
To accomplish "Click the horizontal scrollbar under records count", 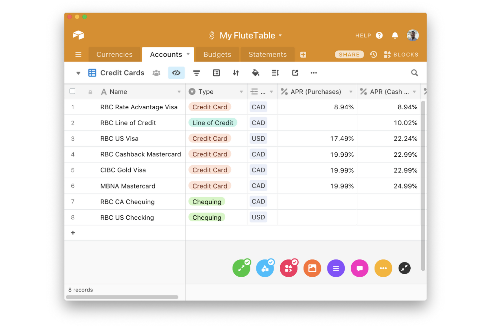I will [x=122, y=297].
